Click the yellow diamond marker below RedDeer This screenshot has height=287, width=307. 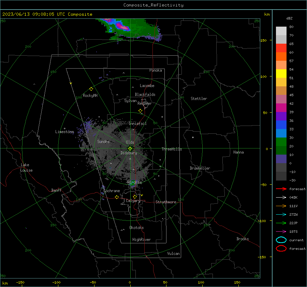[x=141, y=111]
